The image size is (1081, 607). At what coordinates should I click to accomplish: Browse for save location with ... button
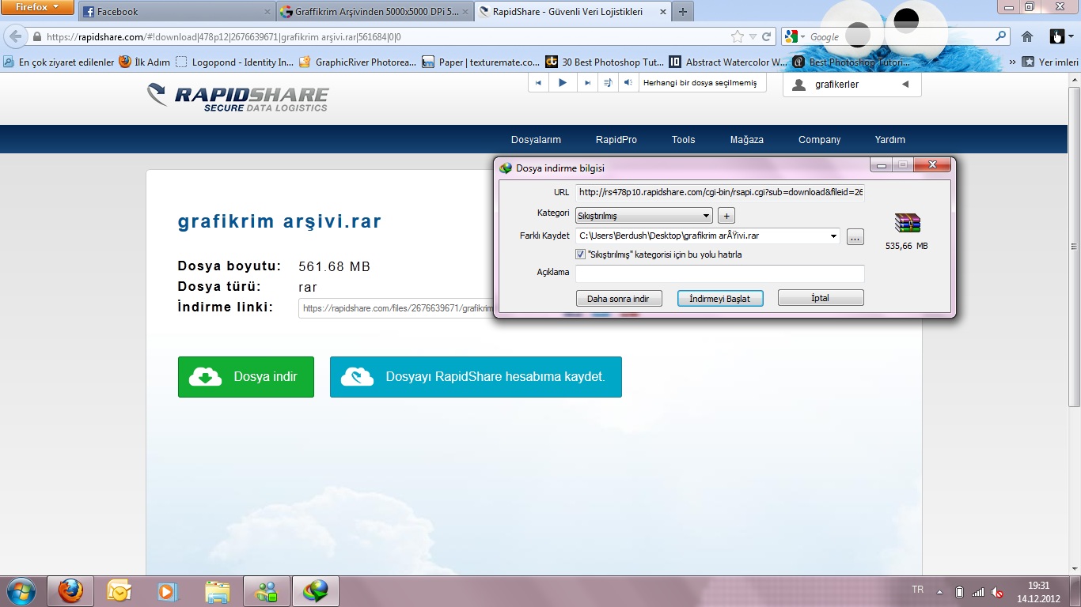point(855,236)
